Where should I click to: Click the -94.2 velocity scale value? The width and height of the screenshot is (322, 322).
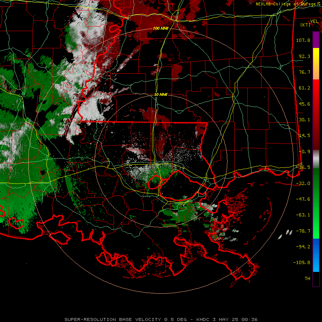click(x=303, y=247)
